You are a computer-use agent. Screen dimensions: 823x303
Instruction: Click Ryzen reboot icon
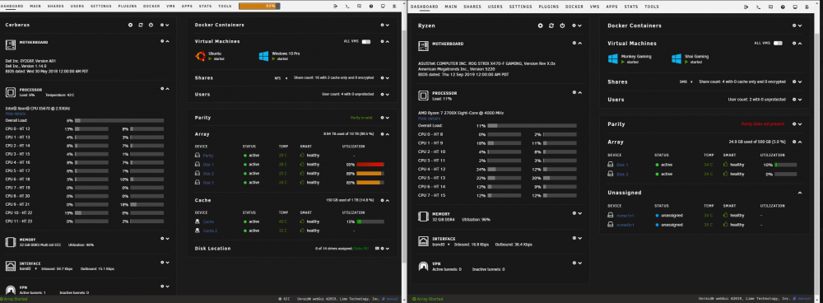click(551, 26)
